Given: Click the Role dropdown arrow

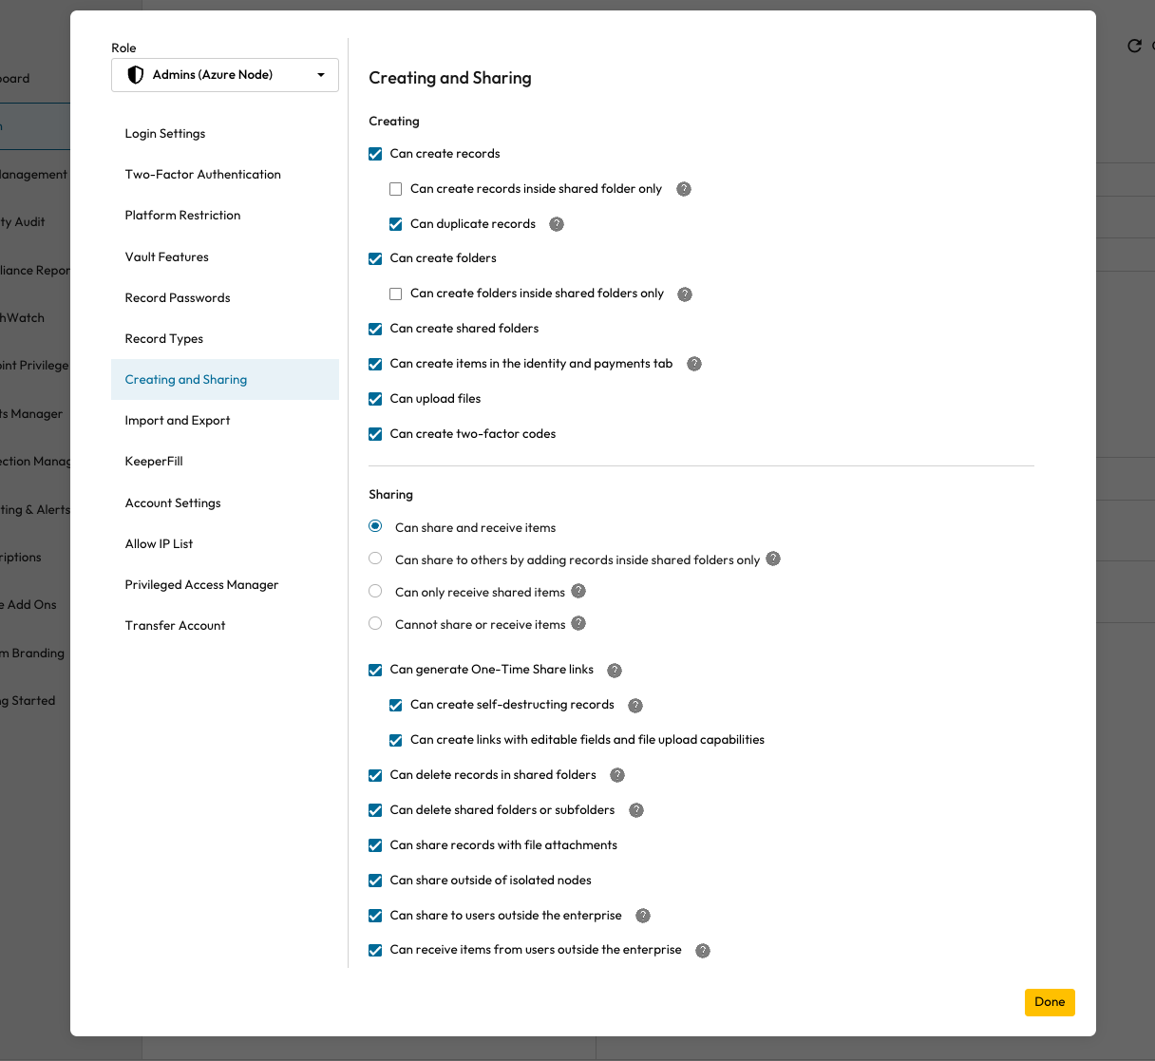Looking at the screenshot, I should point(321,75).
